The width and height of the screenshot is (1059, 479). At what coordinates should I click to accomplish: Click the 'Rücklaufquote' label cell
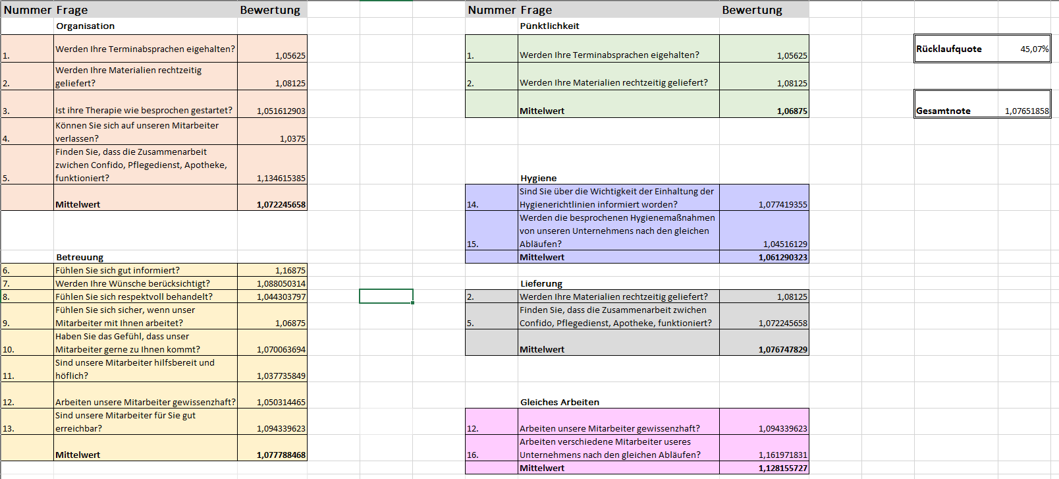956,49
